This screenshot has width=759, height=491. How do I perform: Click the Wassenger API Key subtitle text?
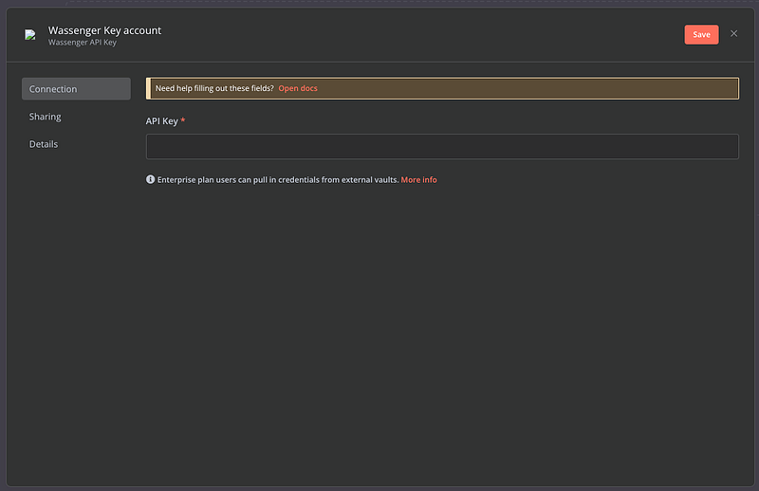tap(82, 44)
